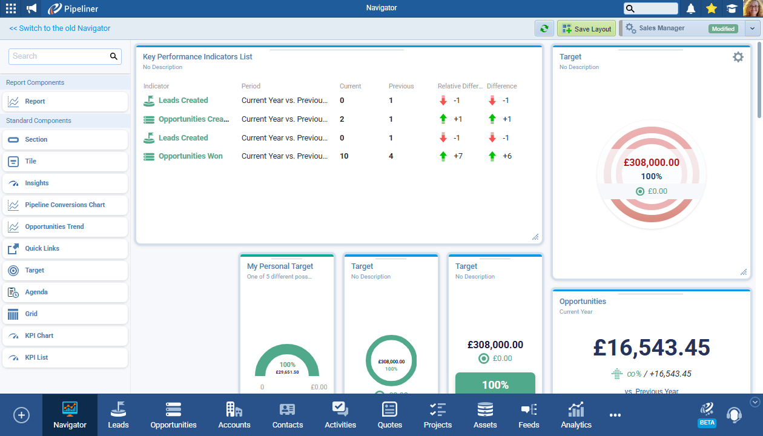Open the app grid launcher icon
763x436 pixels.
point(11,8)
